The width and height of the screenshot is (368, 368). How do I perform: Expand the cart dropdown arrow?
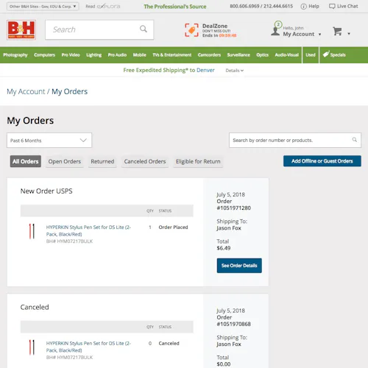coord(349,34)
